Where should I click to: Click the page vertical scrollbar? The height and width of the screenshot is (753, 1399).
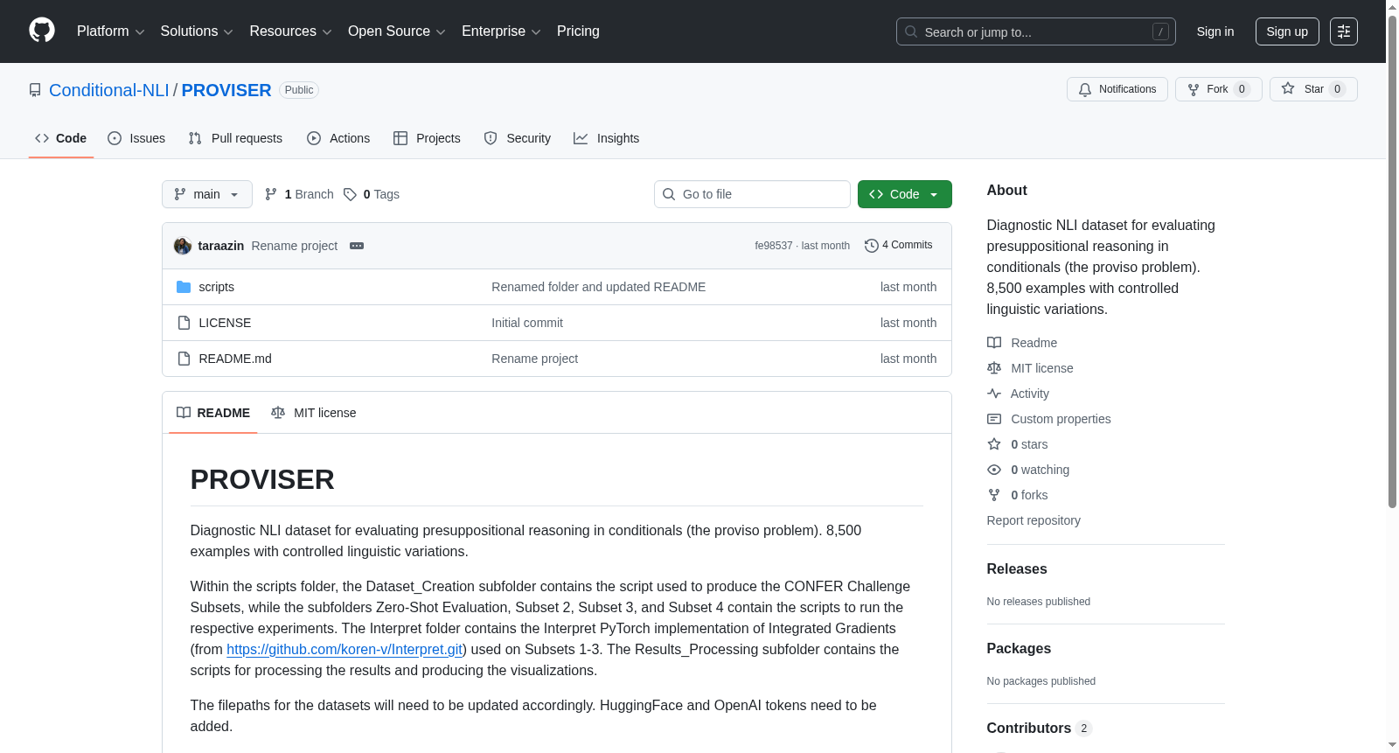click(x=1392, y=262)
